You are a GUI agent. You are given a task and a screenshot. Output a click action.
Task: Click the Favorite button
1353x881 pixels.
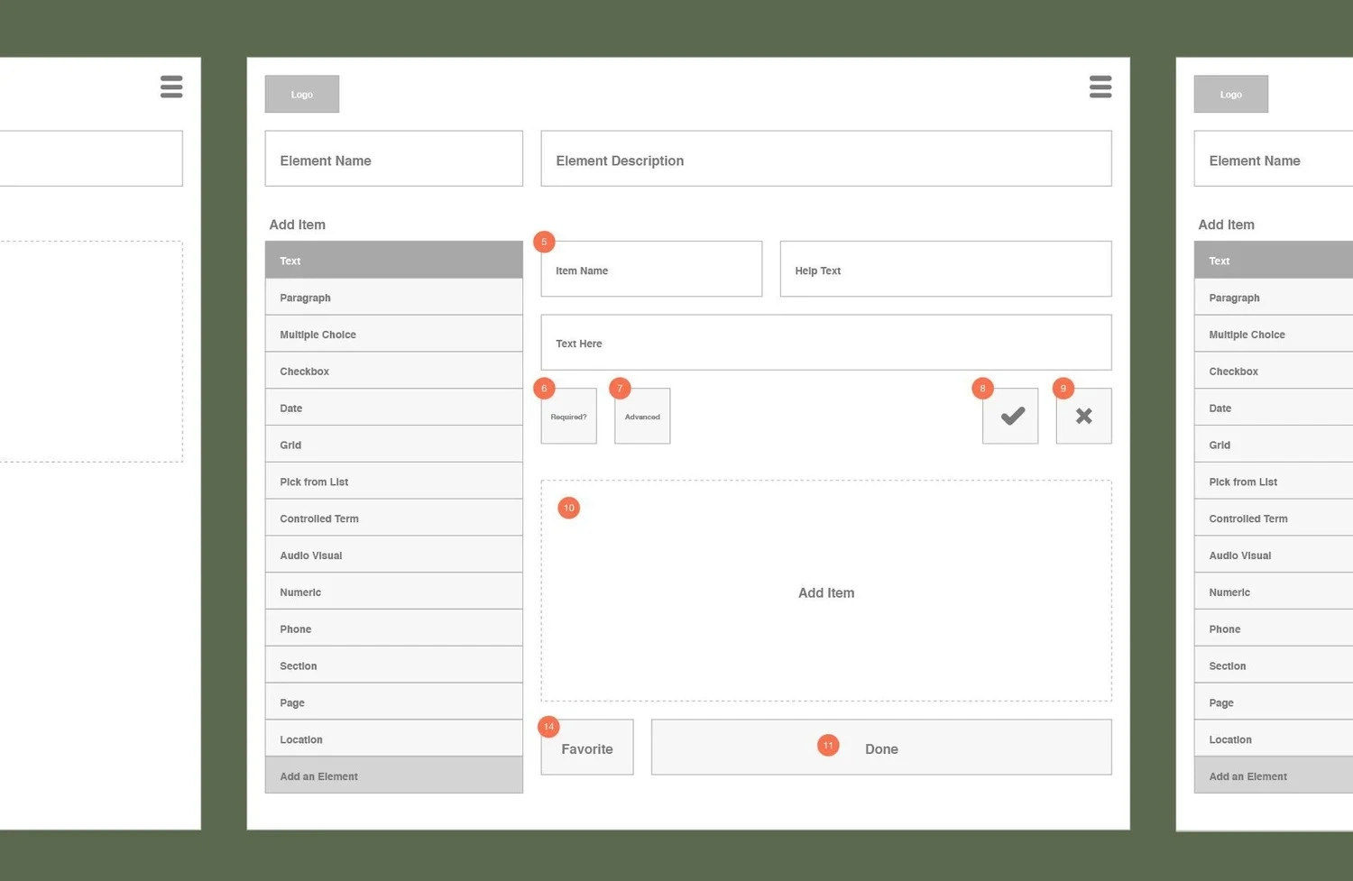pos(587,747)
